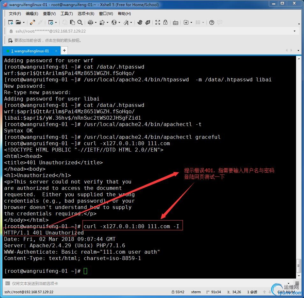Expand the new tab group dropdown arrow
The height and width of the screenshot is (298, 304).
click(192, 23)
